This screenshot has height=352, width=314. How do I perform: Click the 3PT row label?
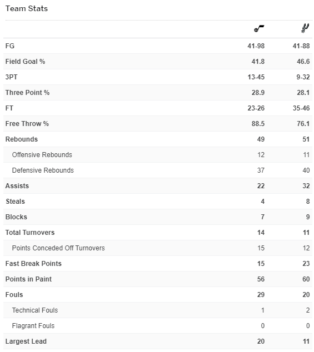pos(11,77)
